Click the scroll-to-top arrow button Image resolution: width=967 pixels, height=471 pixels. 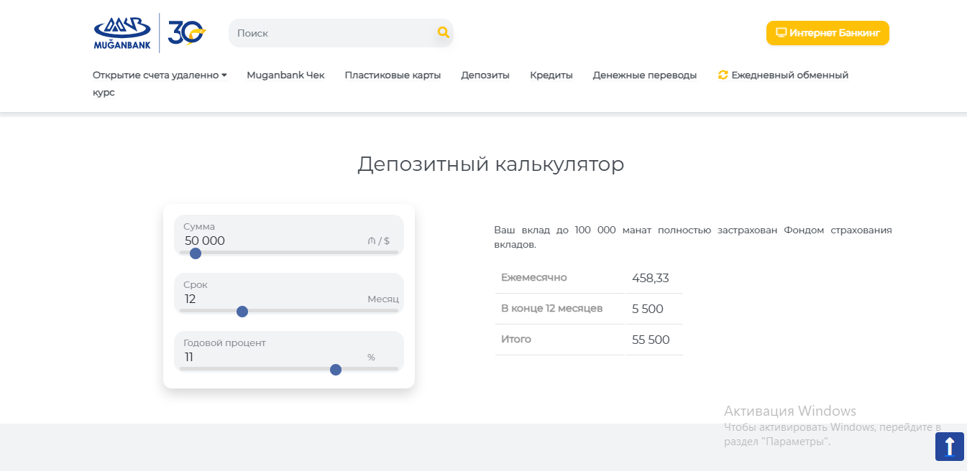949,446
